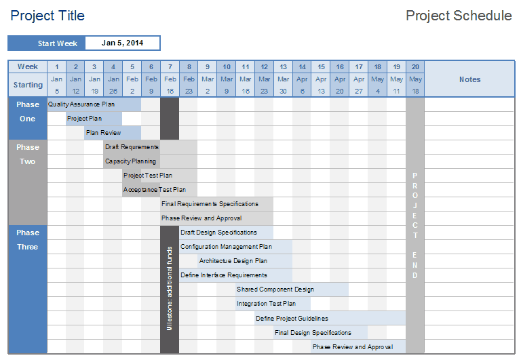Click the Start Week date field Jan 5, 2014
This screenshot has width=521, height=360.
123,43
